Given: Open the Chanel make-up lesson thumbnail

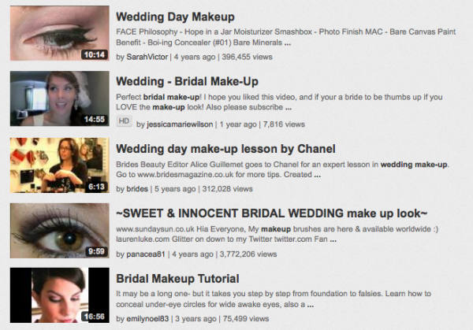Looking at the screenshot, I should tap(60, 165).
